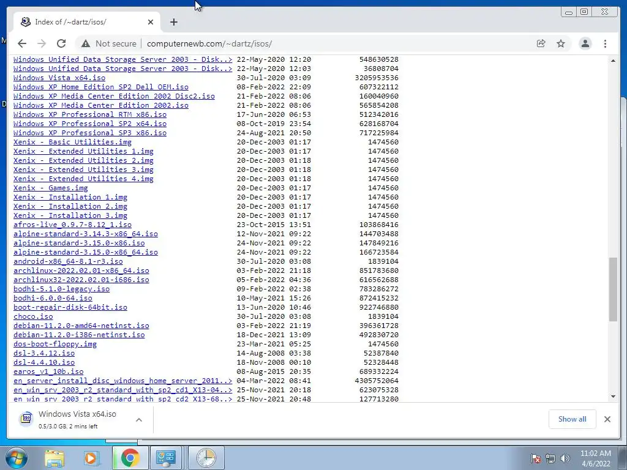The width and height of the screenshot is (627, 470).
Task: Open en_win_srv_2003_r2_standard_with_sp2_cd1 link
Action: click(x=122, y=390)
